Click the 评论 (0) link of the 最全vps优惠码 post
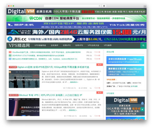The height and width of the screenshot is (129, 153). pos(89,59)
